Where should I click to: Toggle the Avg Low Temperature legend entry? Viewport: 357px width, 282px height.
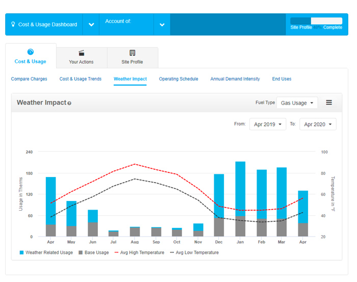(194, 252)
